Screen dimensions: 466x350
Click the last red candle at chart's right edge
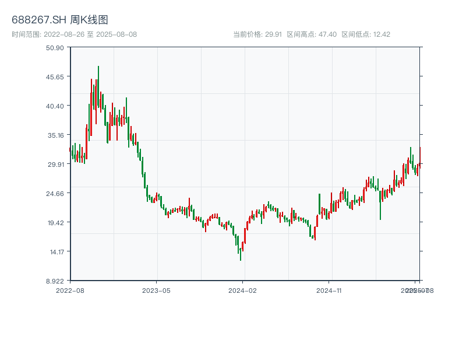[x=420, y=157]
